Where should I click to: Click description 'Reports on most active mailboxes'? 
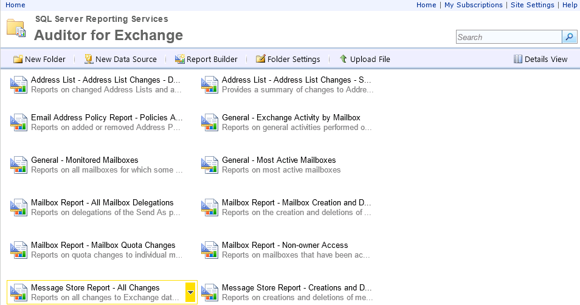tap(281, 170)
